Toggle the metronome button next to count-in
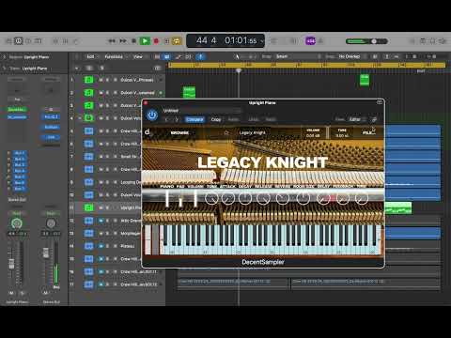Image resolution: width=451 pixels, height=338 pixels. [x=320, y=41]
